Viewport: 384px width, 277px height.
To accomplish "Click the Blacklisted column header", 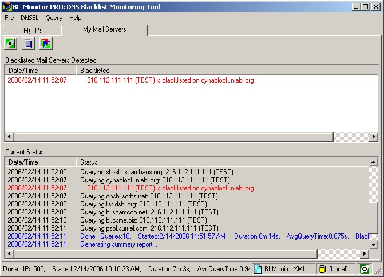I will coord(227,71).
